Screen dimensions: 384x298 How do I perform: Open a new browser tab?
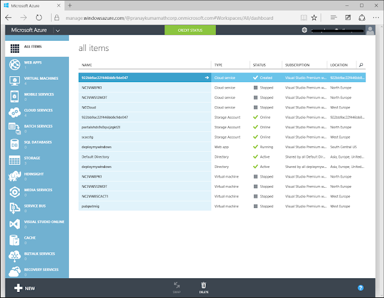(x=70, y=5)
